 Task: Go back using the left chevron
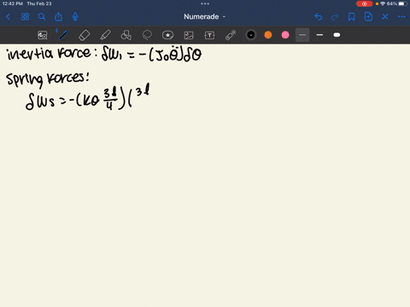[9, 17]
